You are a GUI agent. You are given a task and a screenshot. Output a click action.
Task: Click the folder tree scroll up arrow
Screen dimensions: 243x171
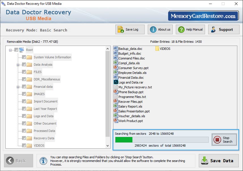(x=107, y=49)
